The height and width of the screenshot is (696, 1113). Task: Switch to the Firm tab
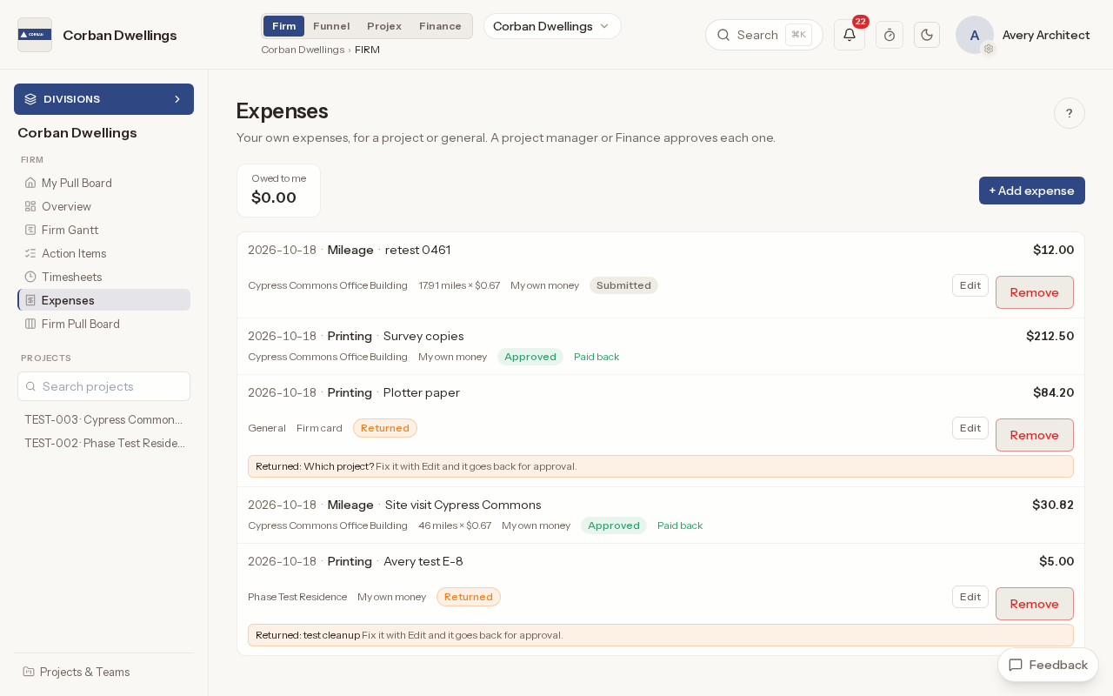coord(283,26)
